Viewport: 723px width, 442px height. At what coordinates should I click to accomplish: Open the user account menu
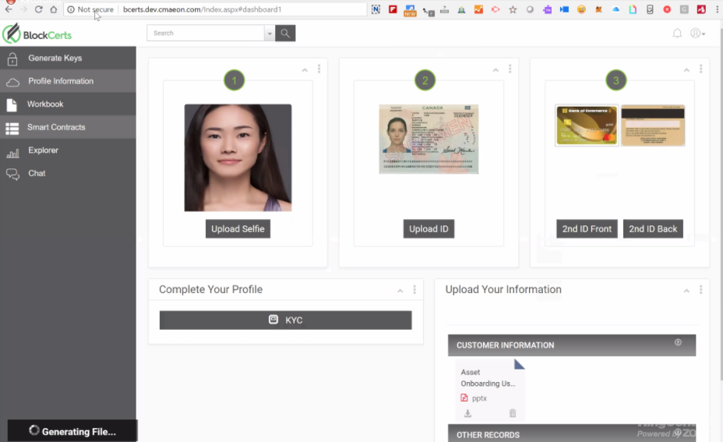[x=697, y=34]
